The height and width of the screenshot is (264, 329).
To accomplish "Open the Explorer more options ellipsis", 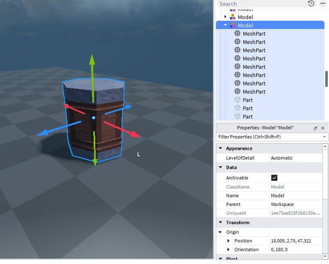I will pyautogui.click(x=323, y=3).
